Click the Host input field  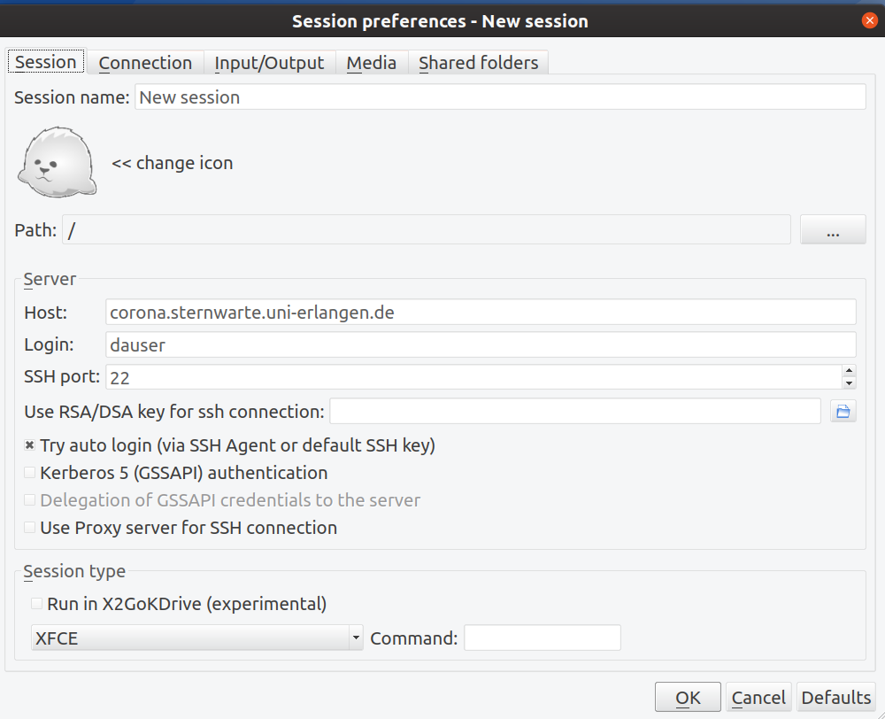tap(481, 313)
